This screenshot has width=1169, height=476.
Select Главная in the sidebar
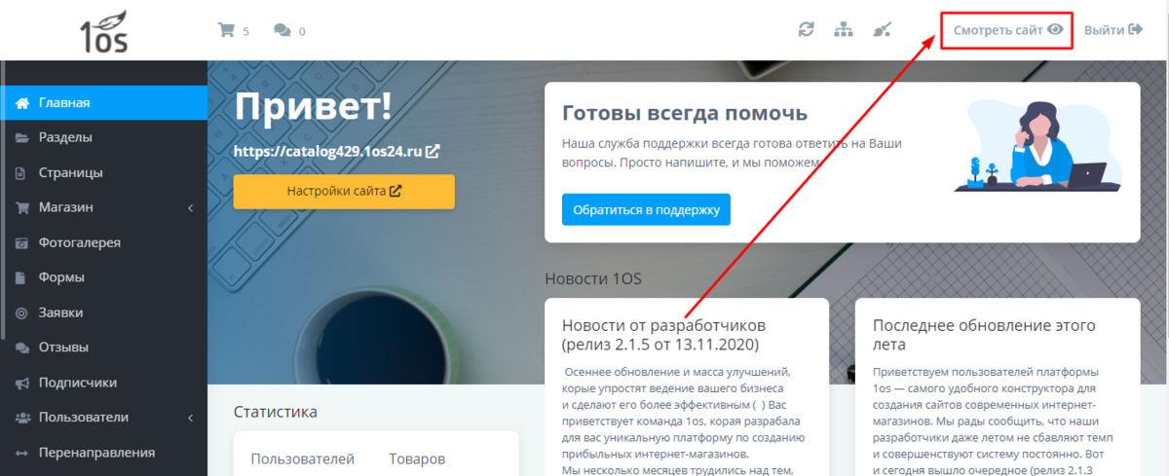point(103,103)
